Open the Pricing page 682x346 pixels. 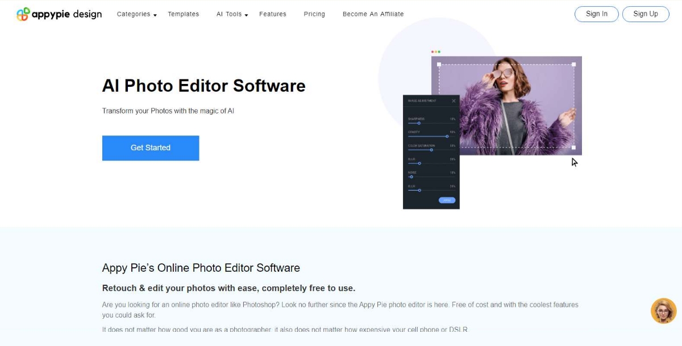click(x=314, y=14)
